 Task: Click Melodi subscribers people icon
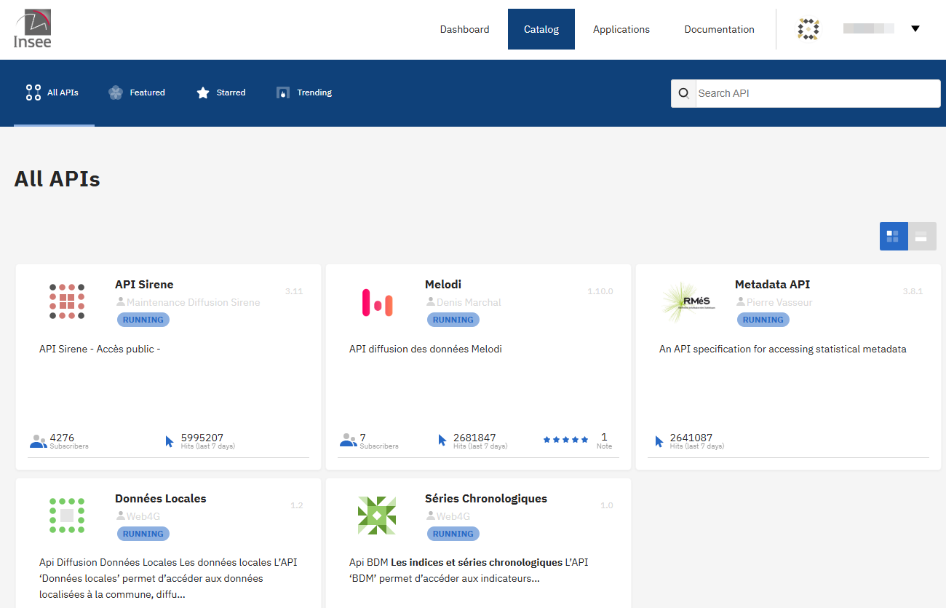point(349,441)
